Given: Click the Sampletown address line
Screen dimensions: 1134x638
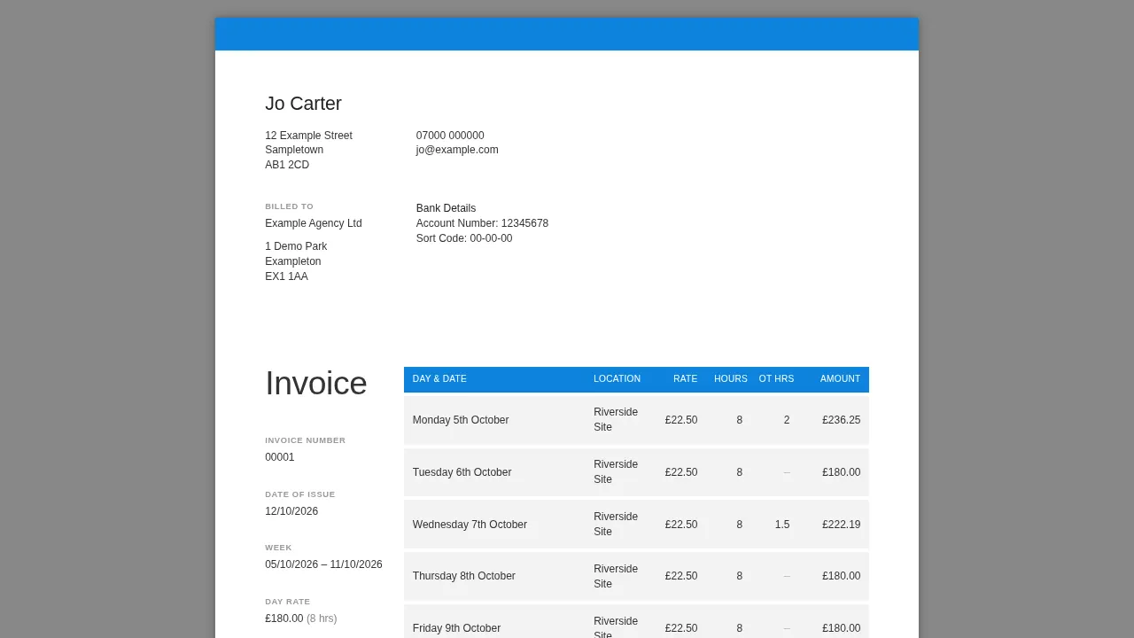Looking at the screenshot, I should [x=294, y=150].
